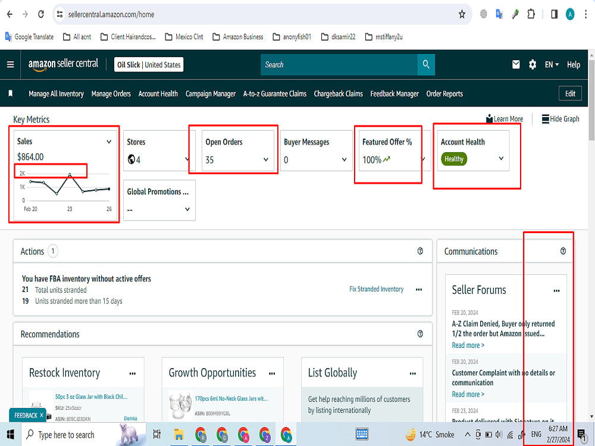Open the Oil Slick United States account switcher
595x446 pixels.
[149, 64]
